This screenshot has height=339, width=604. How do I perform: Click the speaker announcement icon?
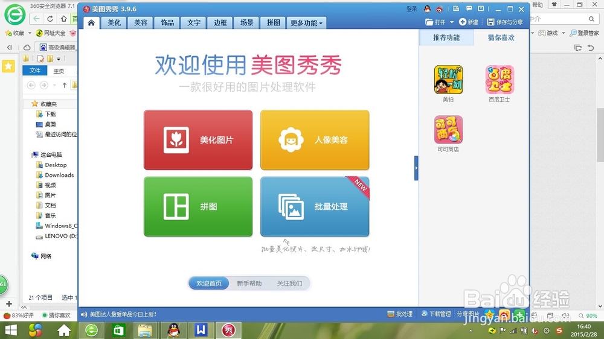click(83, 314)
